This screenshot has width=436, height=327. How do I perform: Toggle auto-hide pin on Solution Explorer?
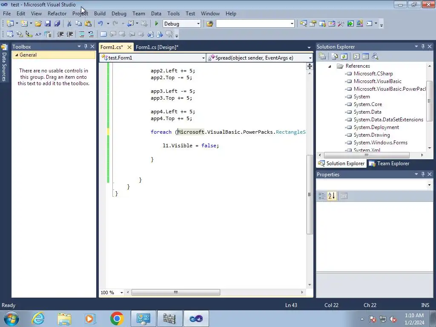[423, 46]
